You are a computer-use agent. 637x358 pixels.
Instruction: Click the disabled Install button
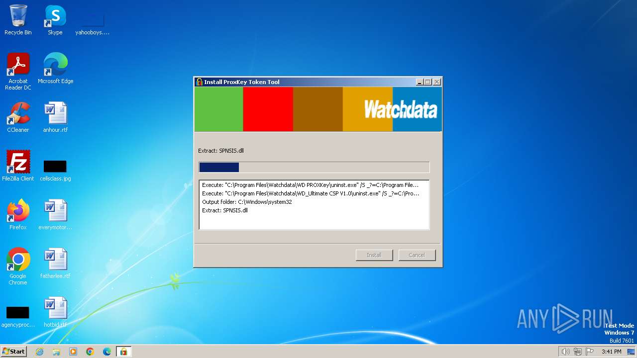click(374, 255)
